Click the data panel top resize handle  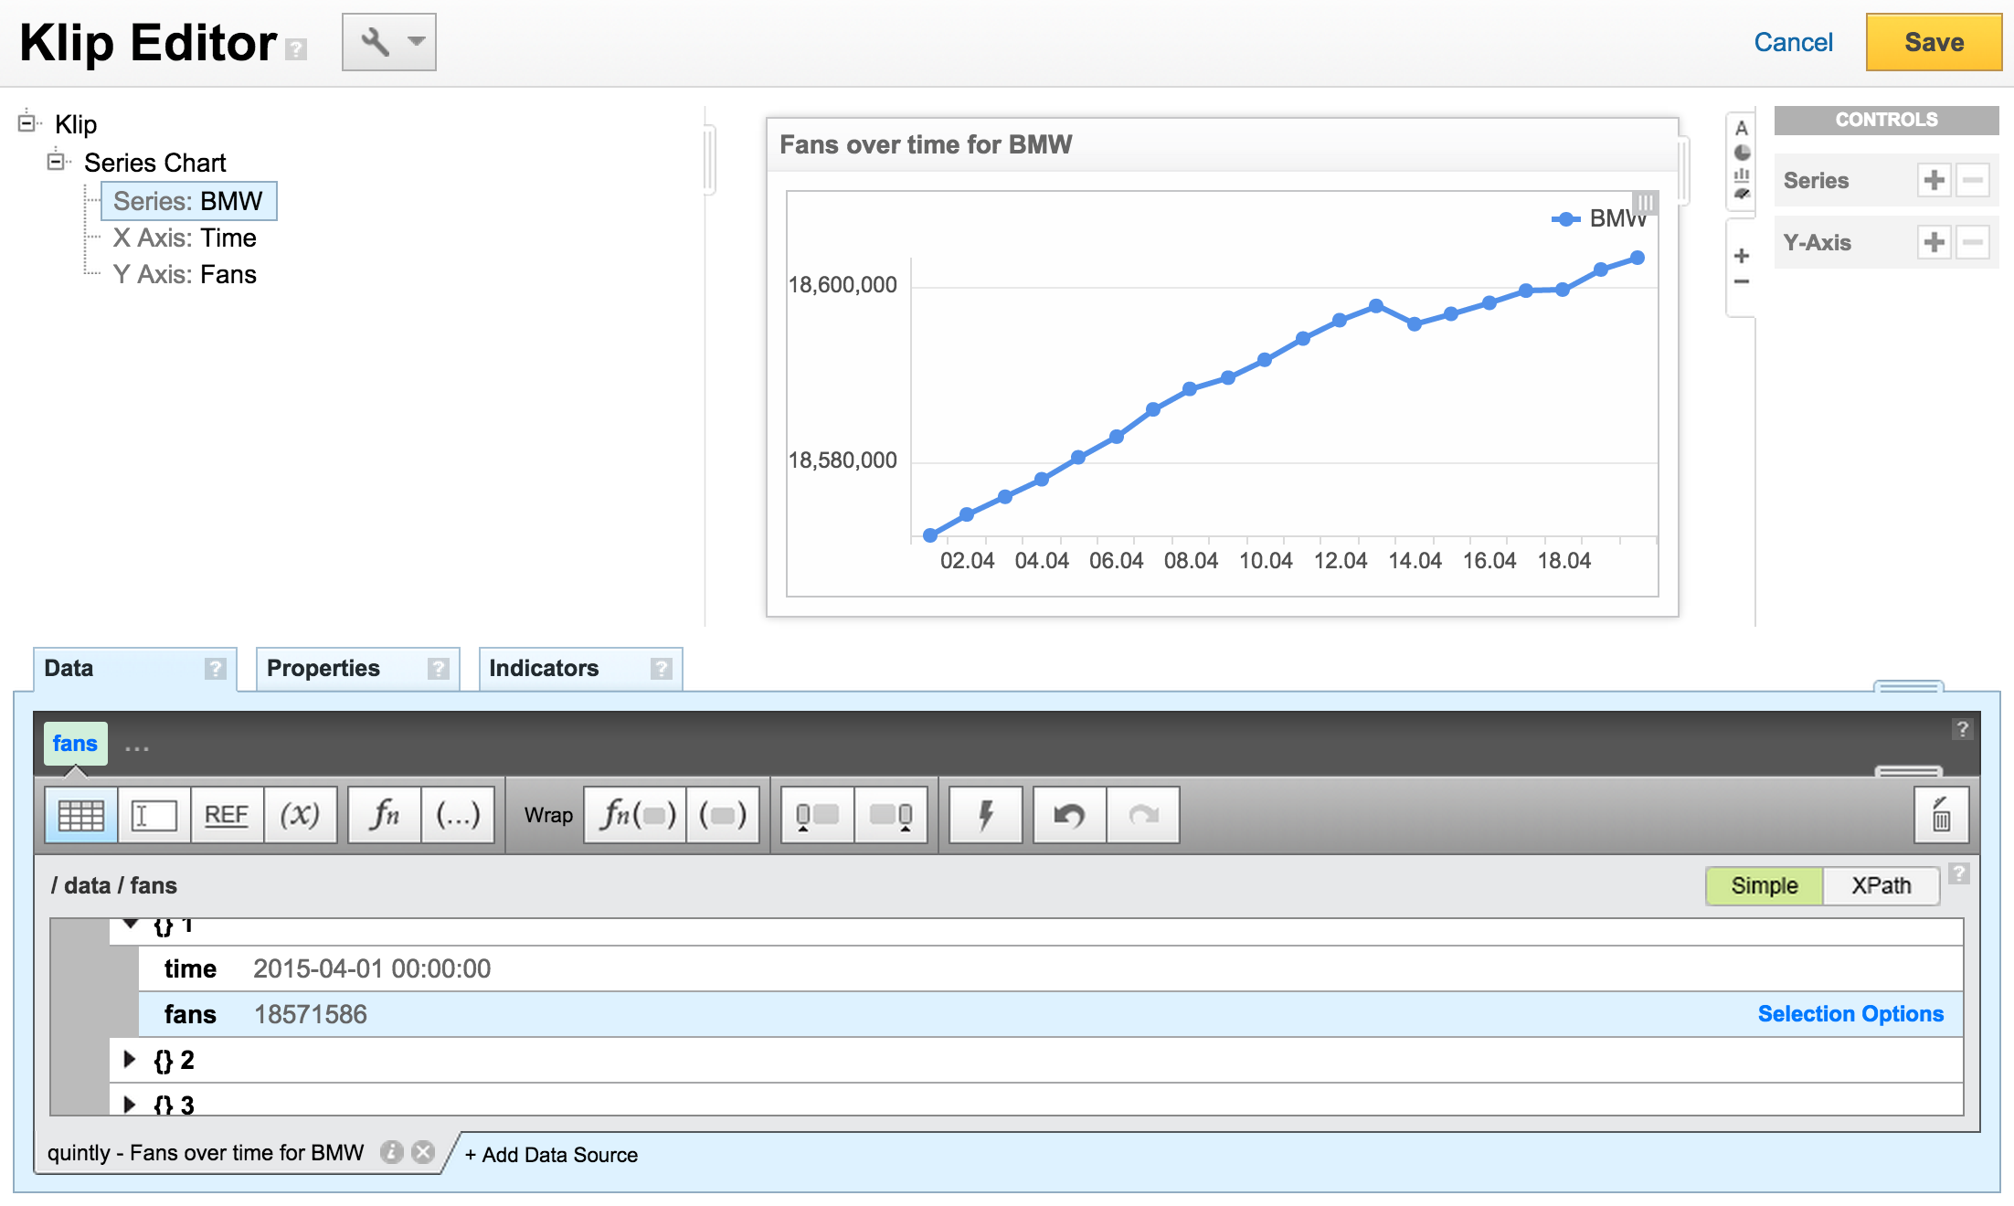pos(1908,686)
